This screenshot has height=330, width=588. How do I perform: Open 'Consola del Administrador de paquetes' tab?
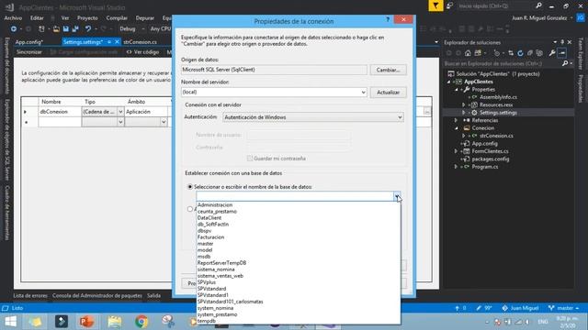pos(97,295)
